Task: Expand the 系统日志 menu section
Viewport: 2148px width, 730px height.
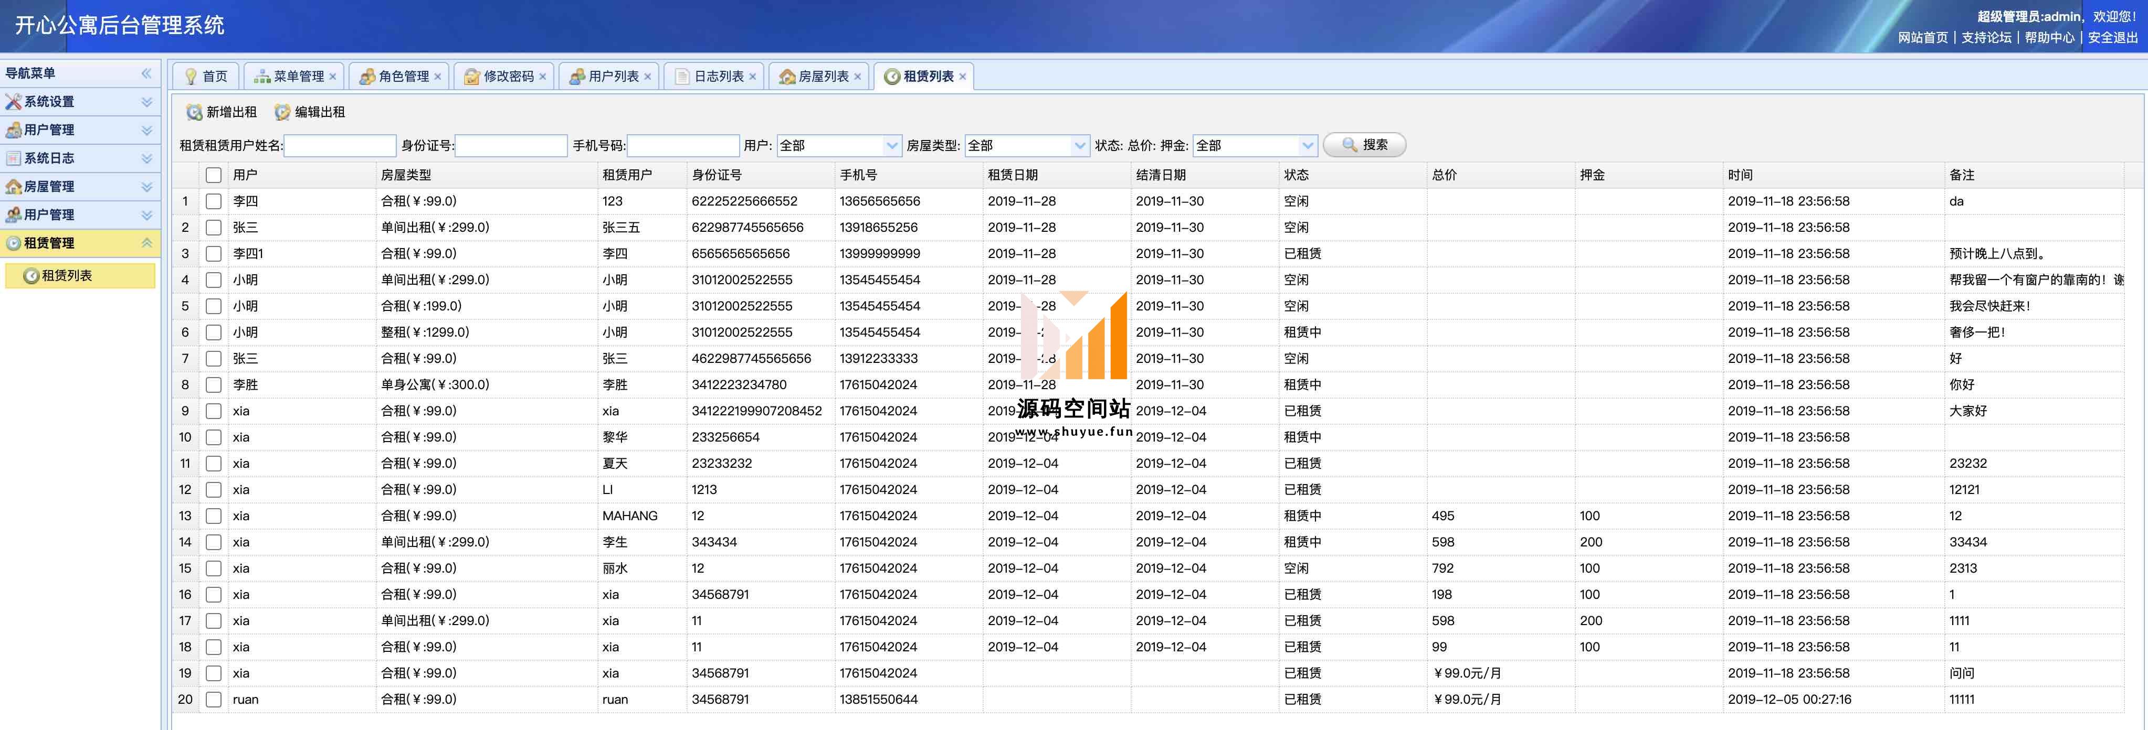Action: click(x=147, y=158)
